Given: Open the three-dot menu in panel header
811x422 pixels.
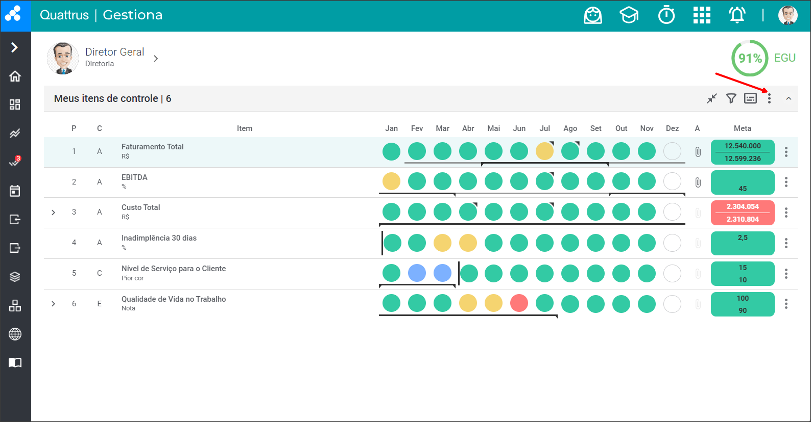Looking at the screenshot, I should 769,98.
